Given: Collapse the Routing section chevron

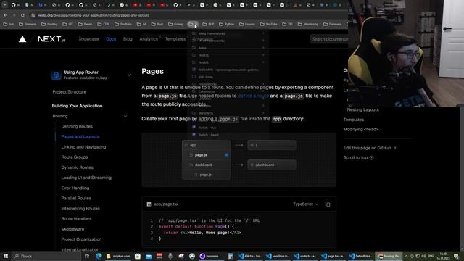Looking at the screenshot, I should [125, 116].
